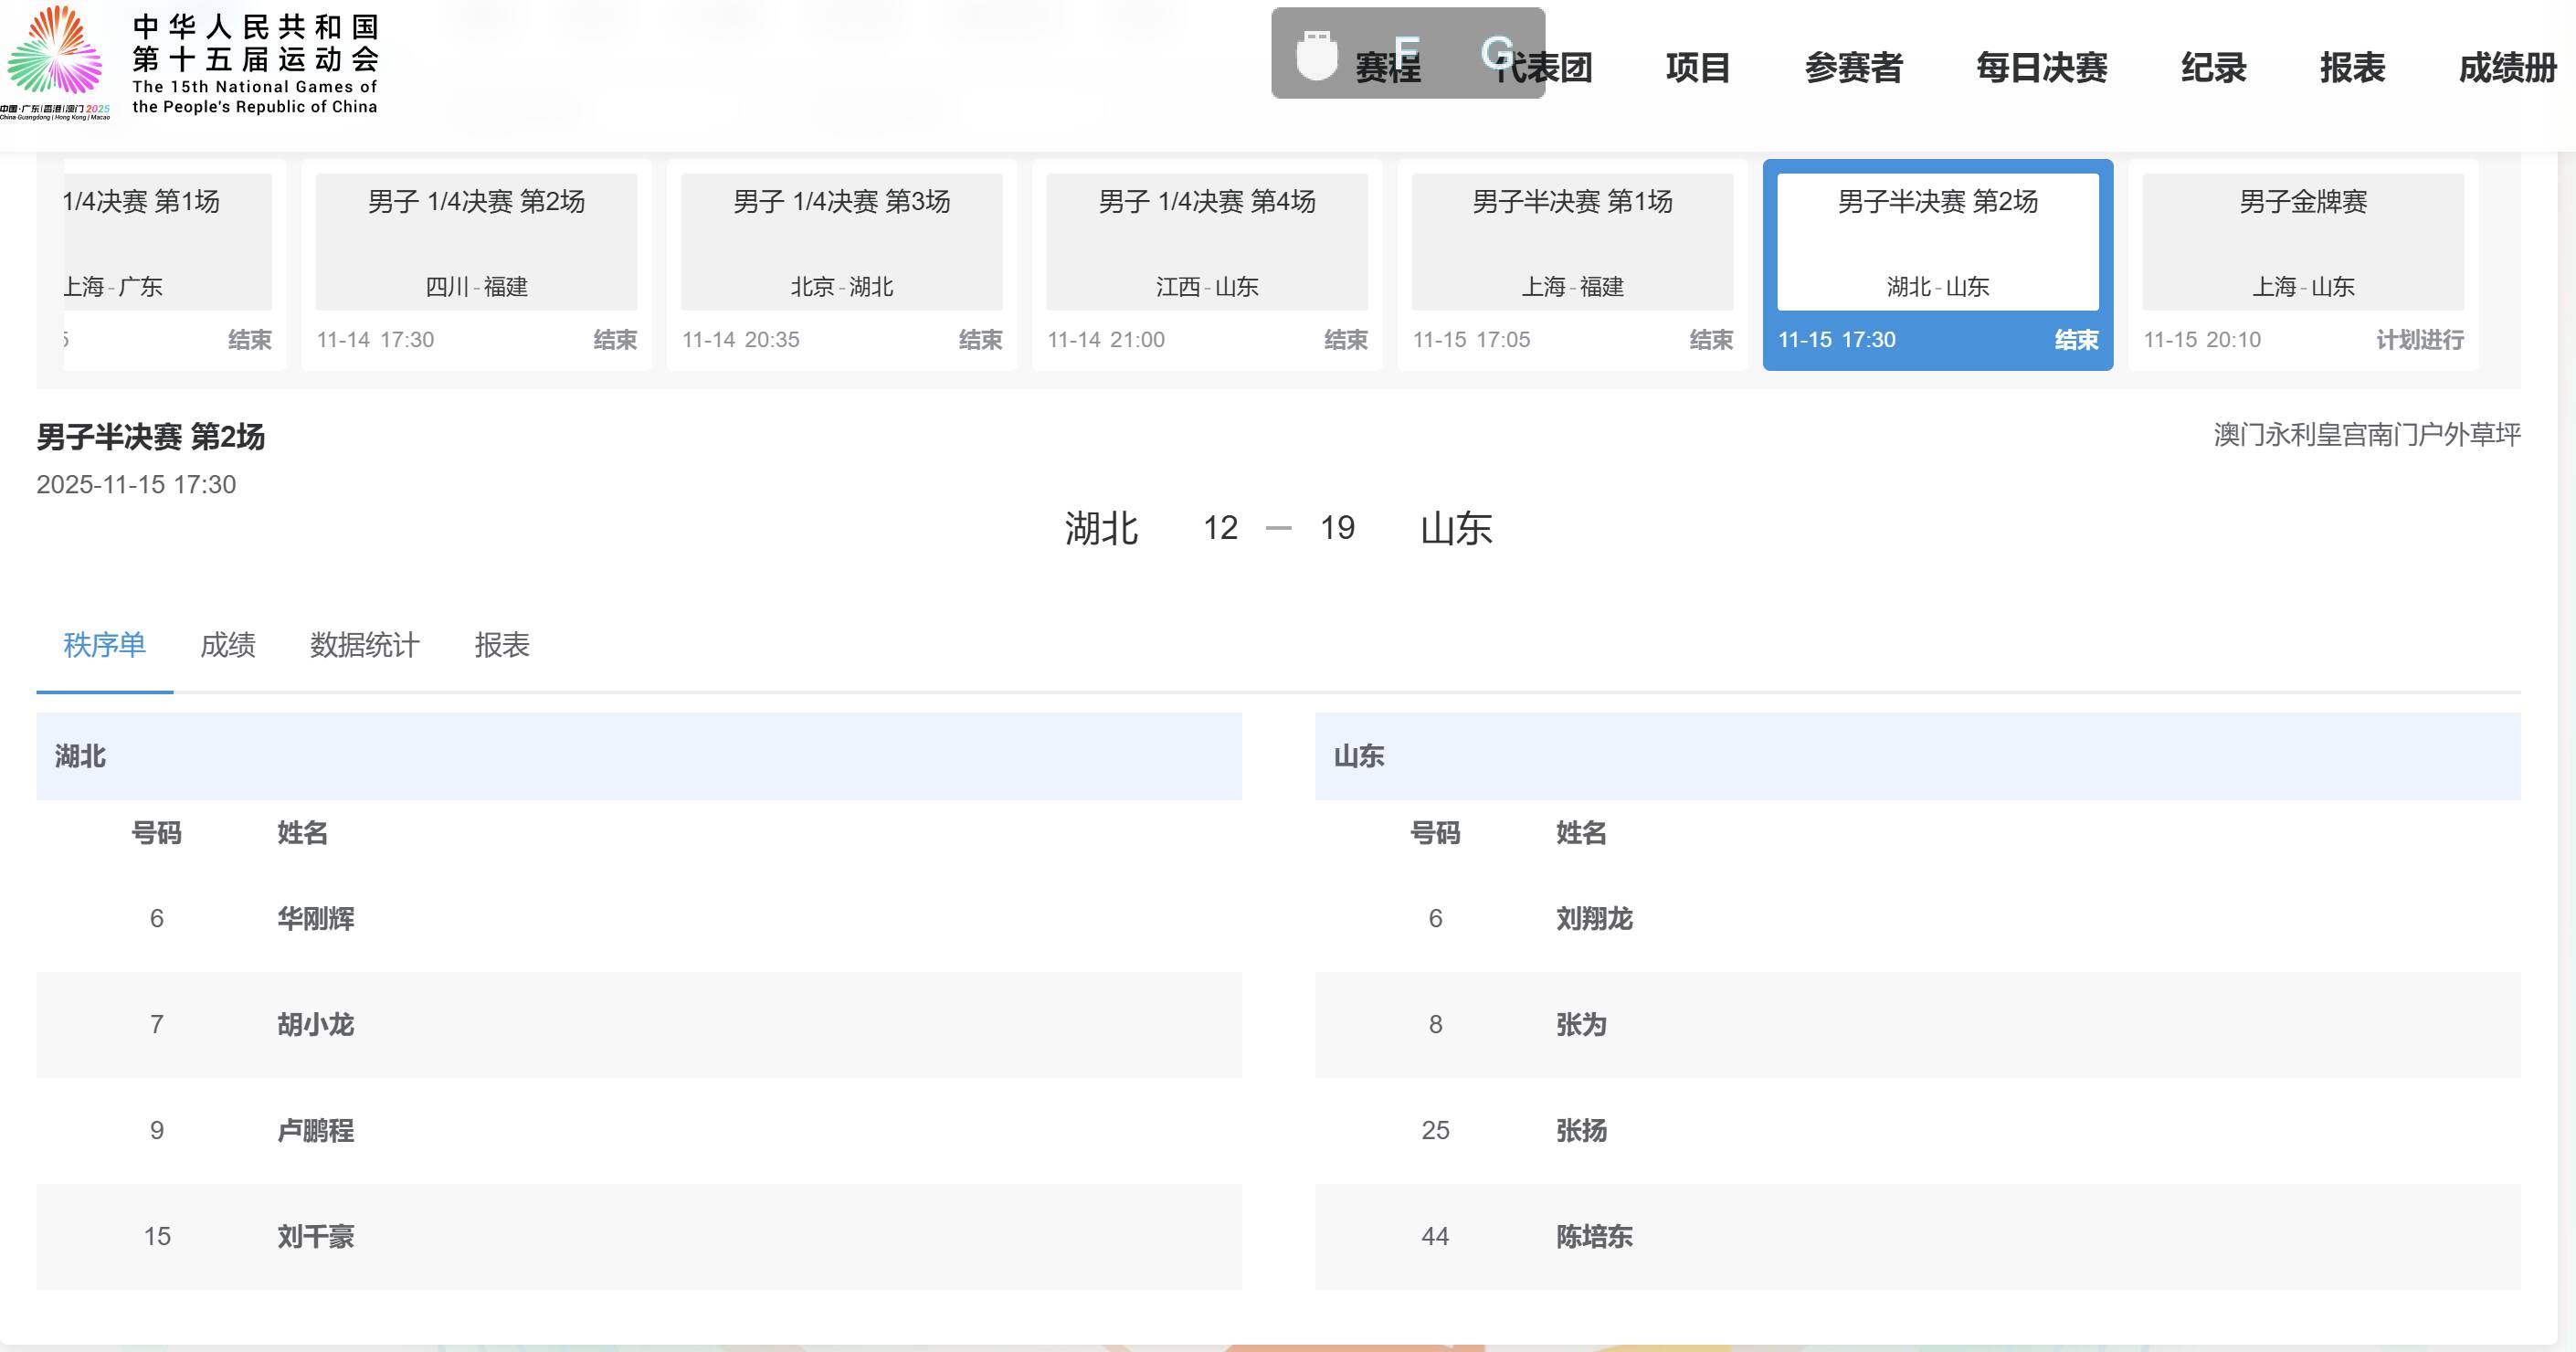Select the 秩序单 tab

(x=104, y=646)
